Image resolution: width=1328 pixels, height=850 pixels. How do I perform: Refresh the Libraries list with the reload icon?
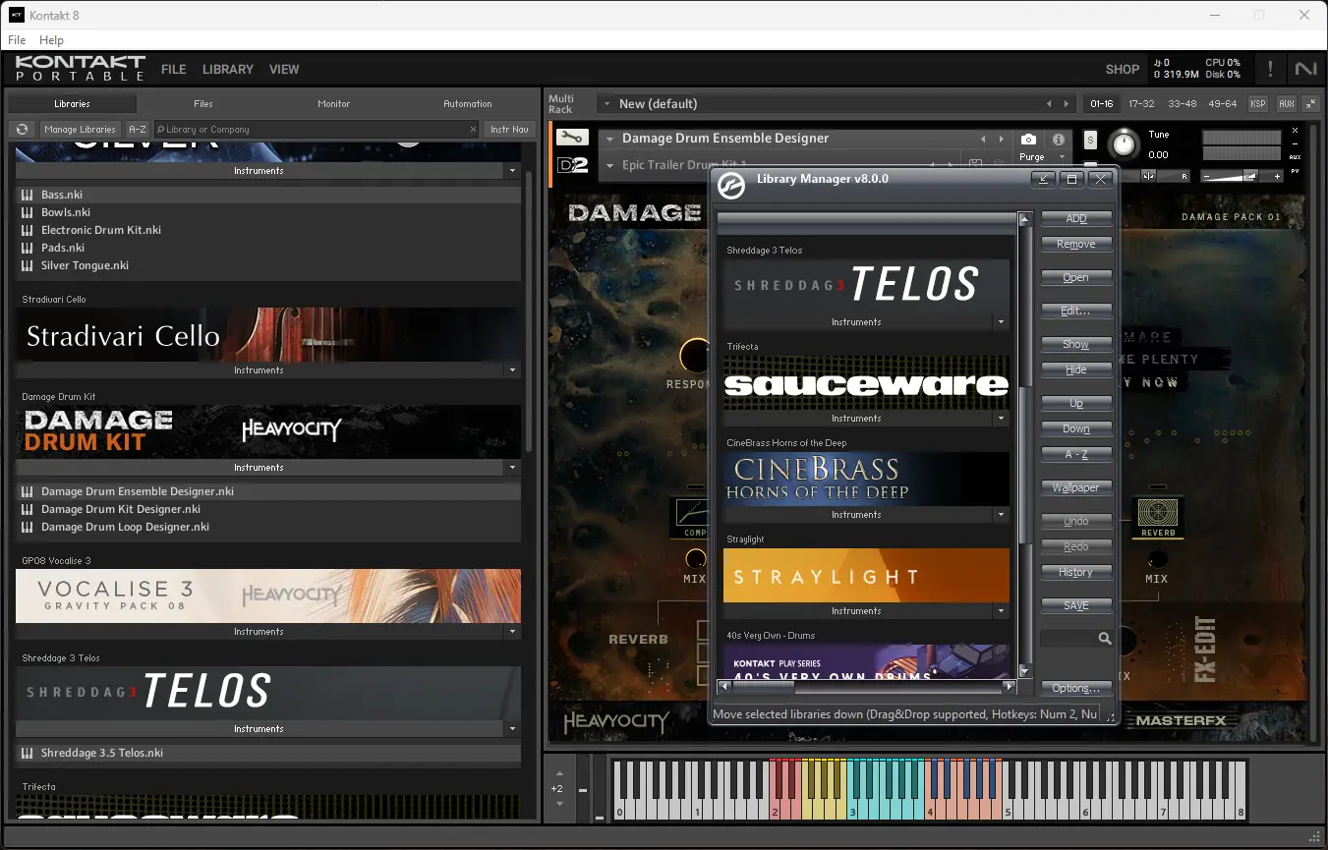pos(21,129)
